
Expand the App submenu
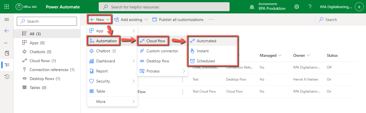tap(112, 31)
